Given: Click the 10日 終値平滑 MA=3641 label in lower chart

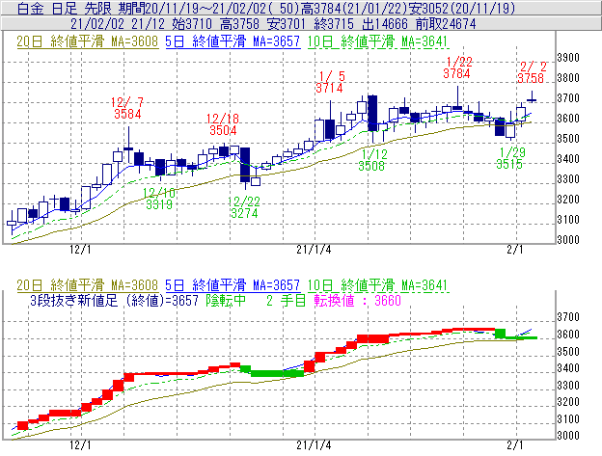Looking at the screenshot, I should coord(378,285).
